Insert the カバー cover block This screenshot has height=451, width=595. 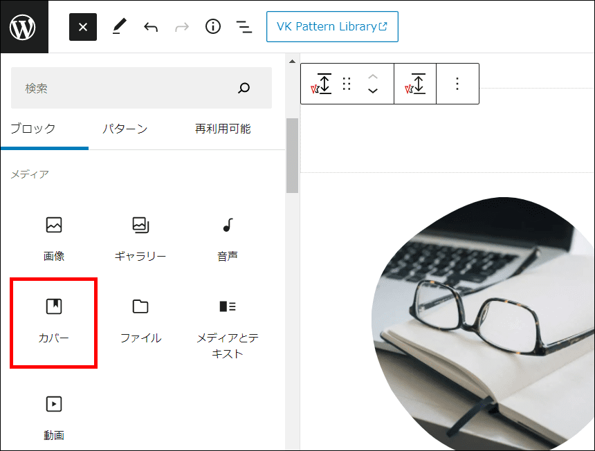pos(54,322)
